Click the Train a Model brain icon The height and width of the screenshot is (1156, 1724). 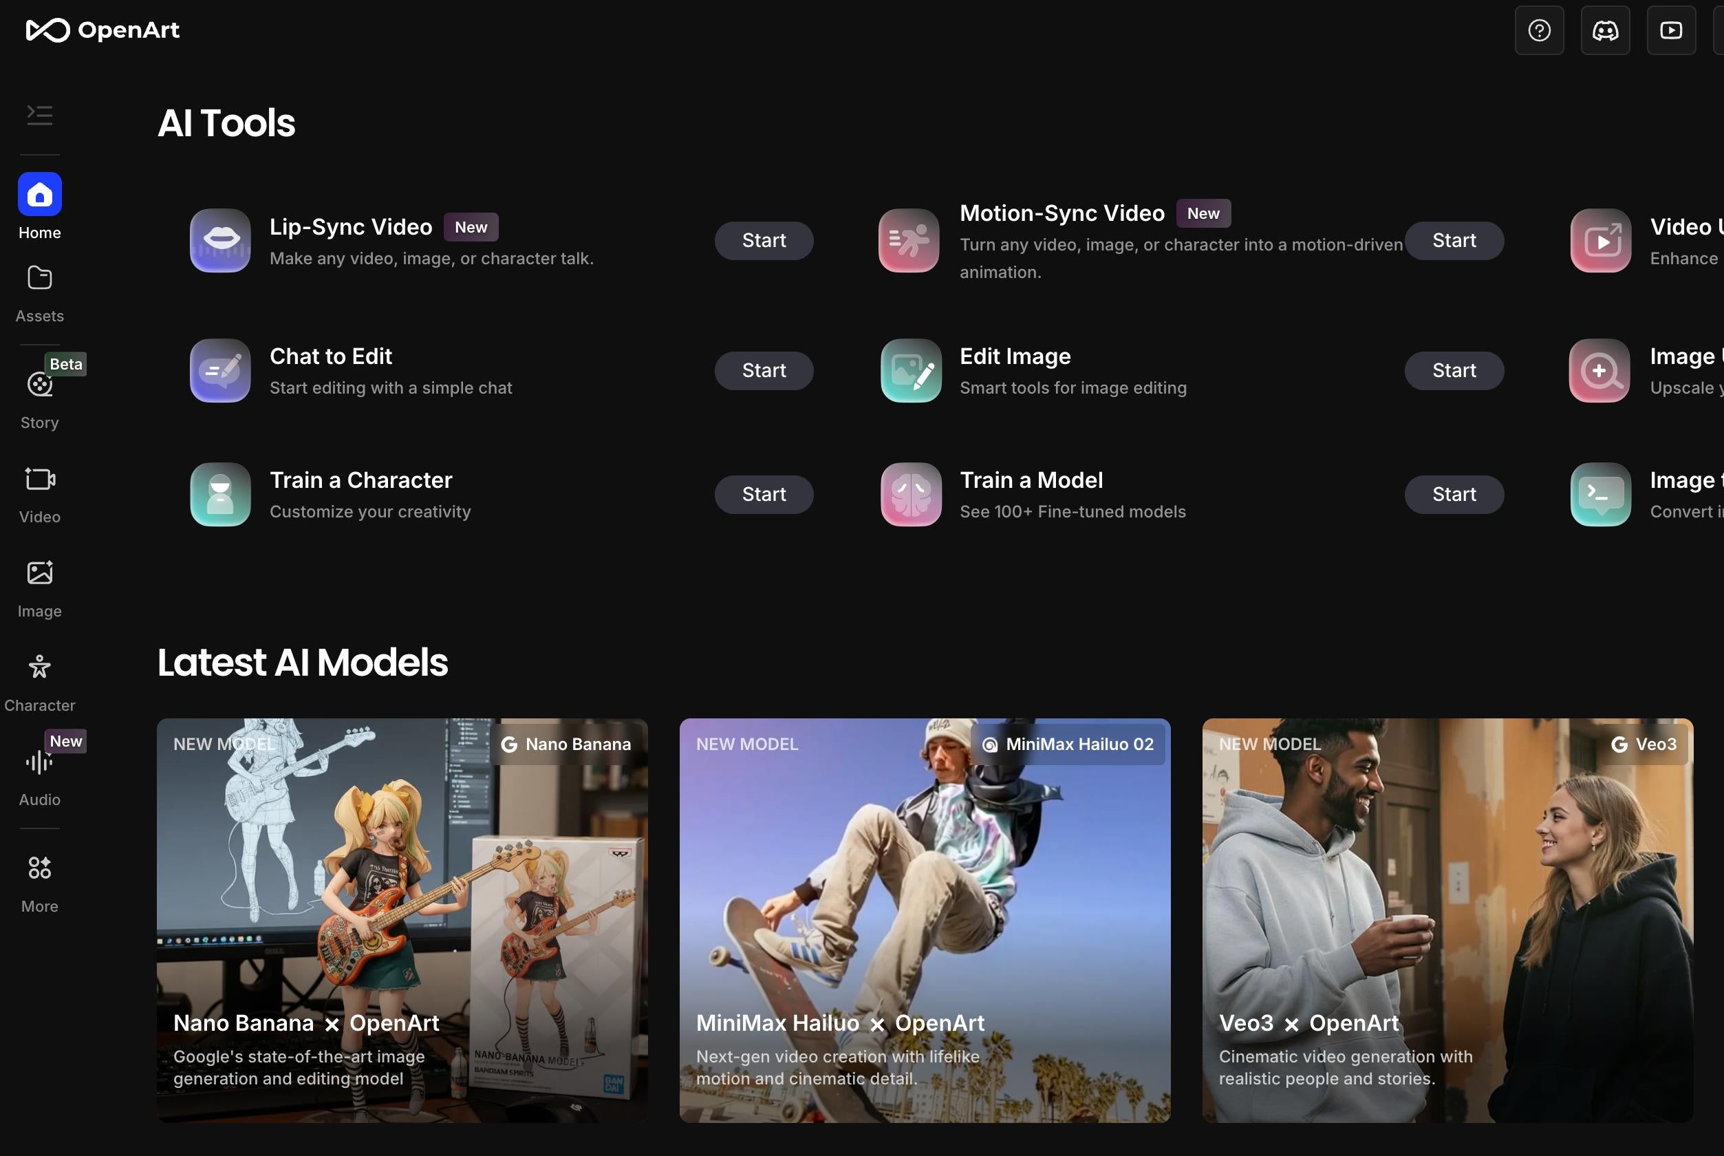pos(910,494)
